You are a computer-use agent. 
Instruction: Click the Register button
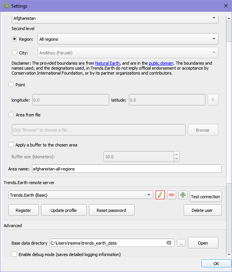coord(24,210)
